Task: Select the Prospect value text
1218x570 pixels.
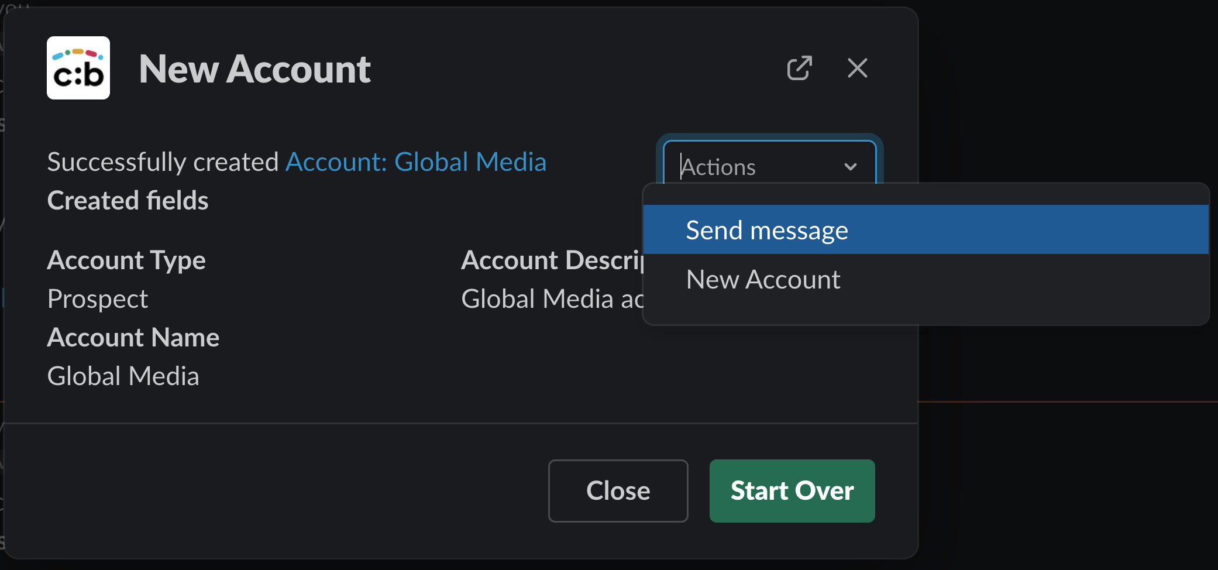Action: click(x=98, y=299)
